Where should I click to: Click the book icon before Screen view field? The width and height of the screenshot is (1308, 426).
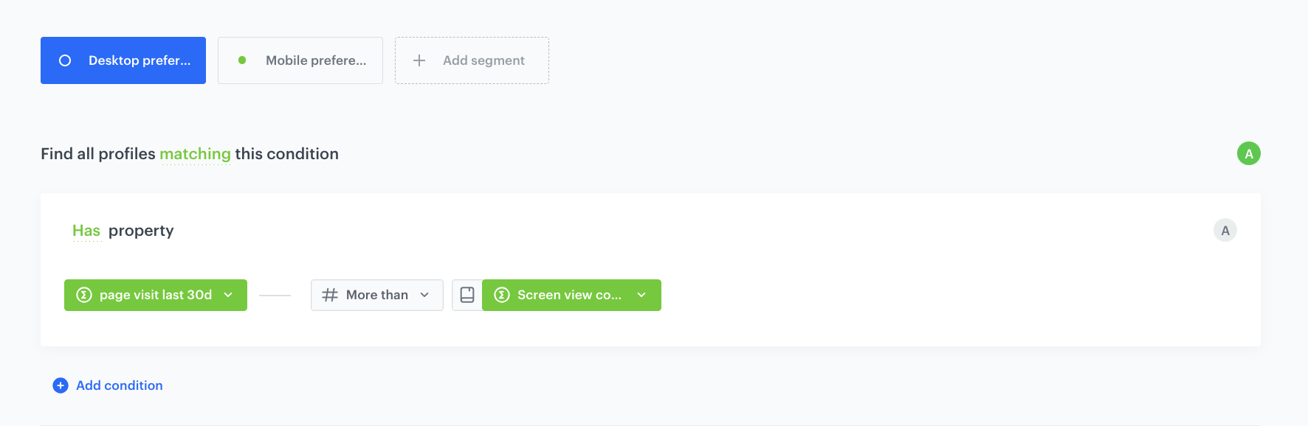[467, 295]
